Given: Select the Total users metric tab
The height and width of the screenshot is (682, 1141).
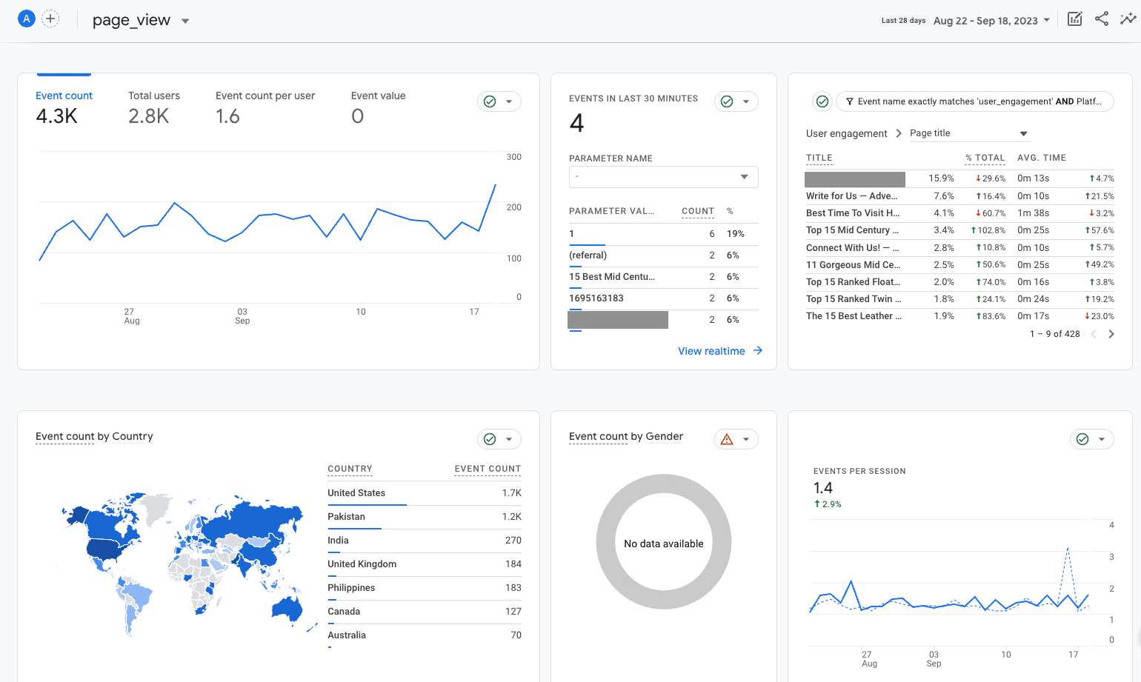Looking at the screenshot, I should click(x=154, y=107).
